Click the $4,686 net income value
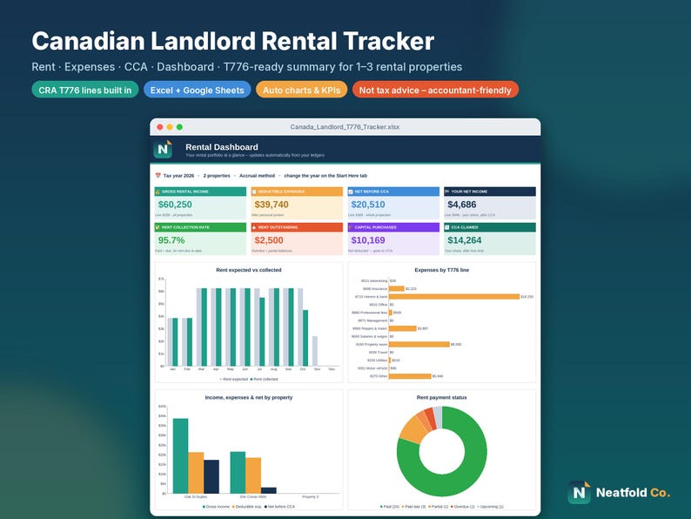 pyautogui.click(x=462, y=205)
